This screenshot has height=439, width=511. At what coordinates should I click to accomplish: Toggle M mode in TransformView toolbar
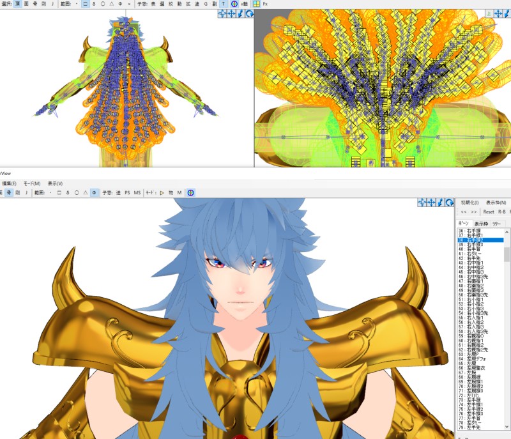tap(179, 192)
